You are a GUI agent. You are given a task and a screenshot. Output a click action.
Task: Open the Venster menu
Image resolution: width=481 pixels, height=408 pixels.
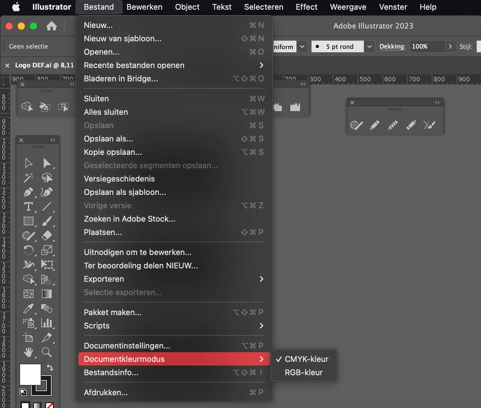coord(393,7)
